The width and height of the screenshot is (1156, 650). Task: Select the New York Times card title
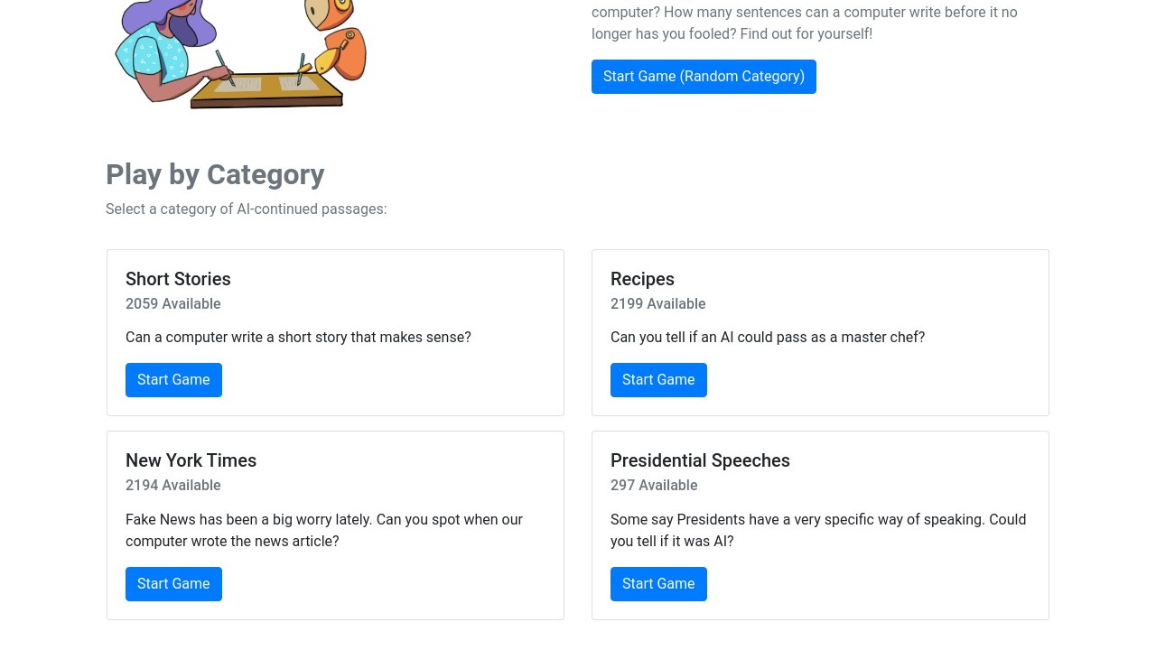coord(191,460)
